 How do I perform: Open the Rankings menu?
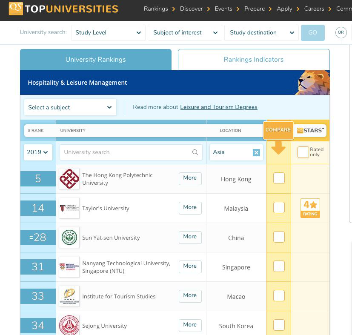pos(156,9)
